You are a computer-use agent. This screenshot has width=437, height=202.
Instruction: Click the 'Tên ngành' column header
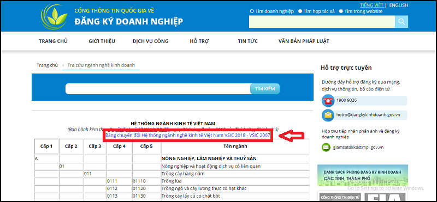235,146
